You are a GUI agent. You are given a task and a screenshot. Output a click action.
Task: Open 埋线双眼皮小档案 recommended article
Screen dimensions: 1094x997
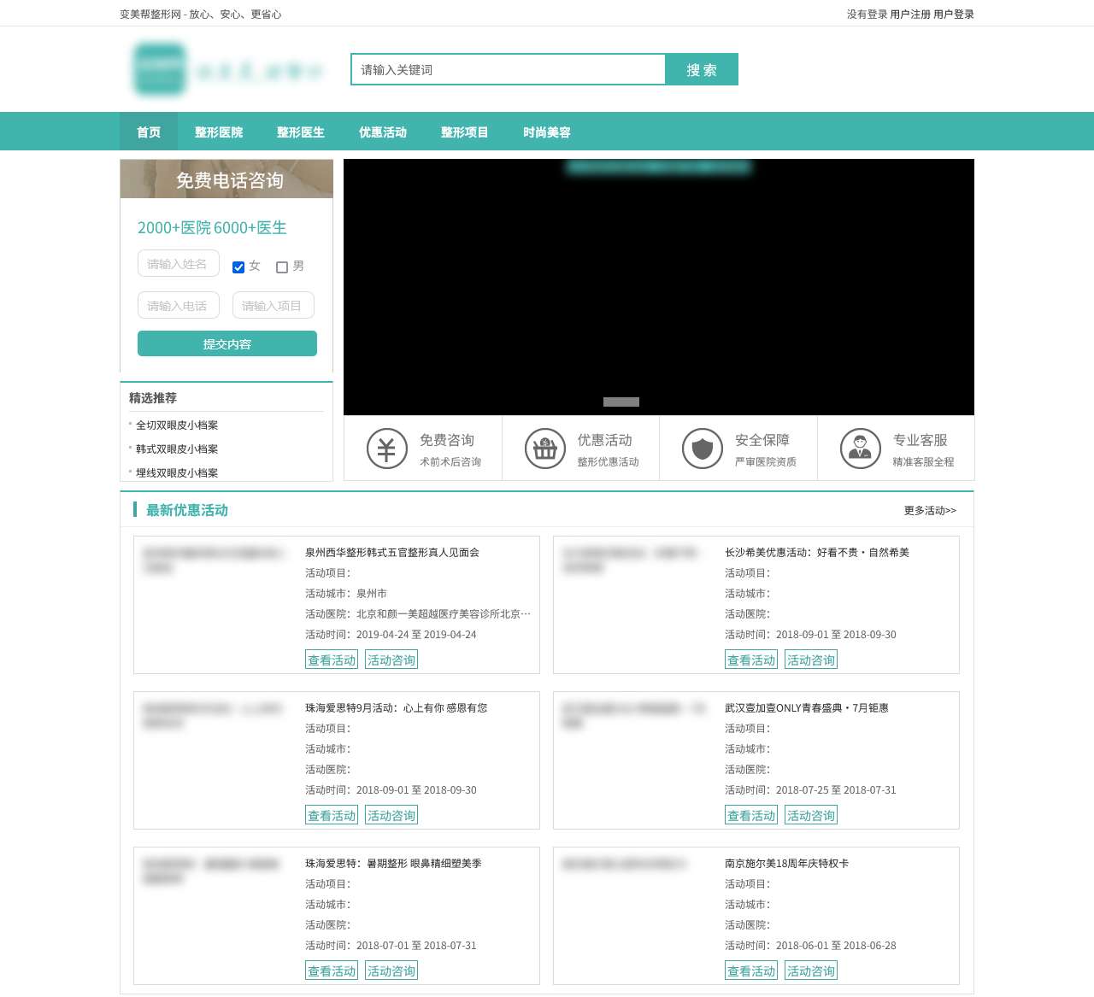[177, 472]
